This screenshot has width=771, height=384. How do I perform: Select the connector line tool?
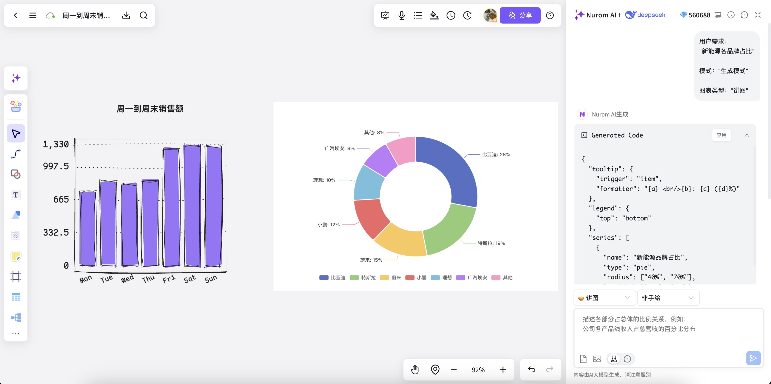(16, 154)
